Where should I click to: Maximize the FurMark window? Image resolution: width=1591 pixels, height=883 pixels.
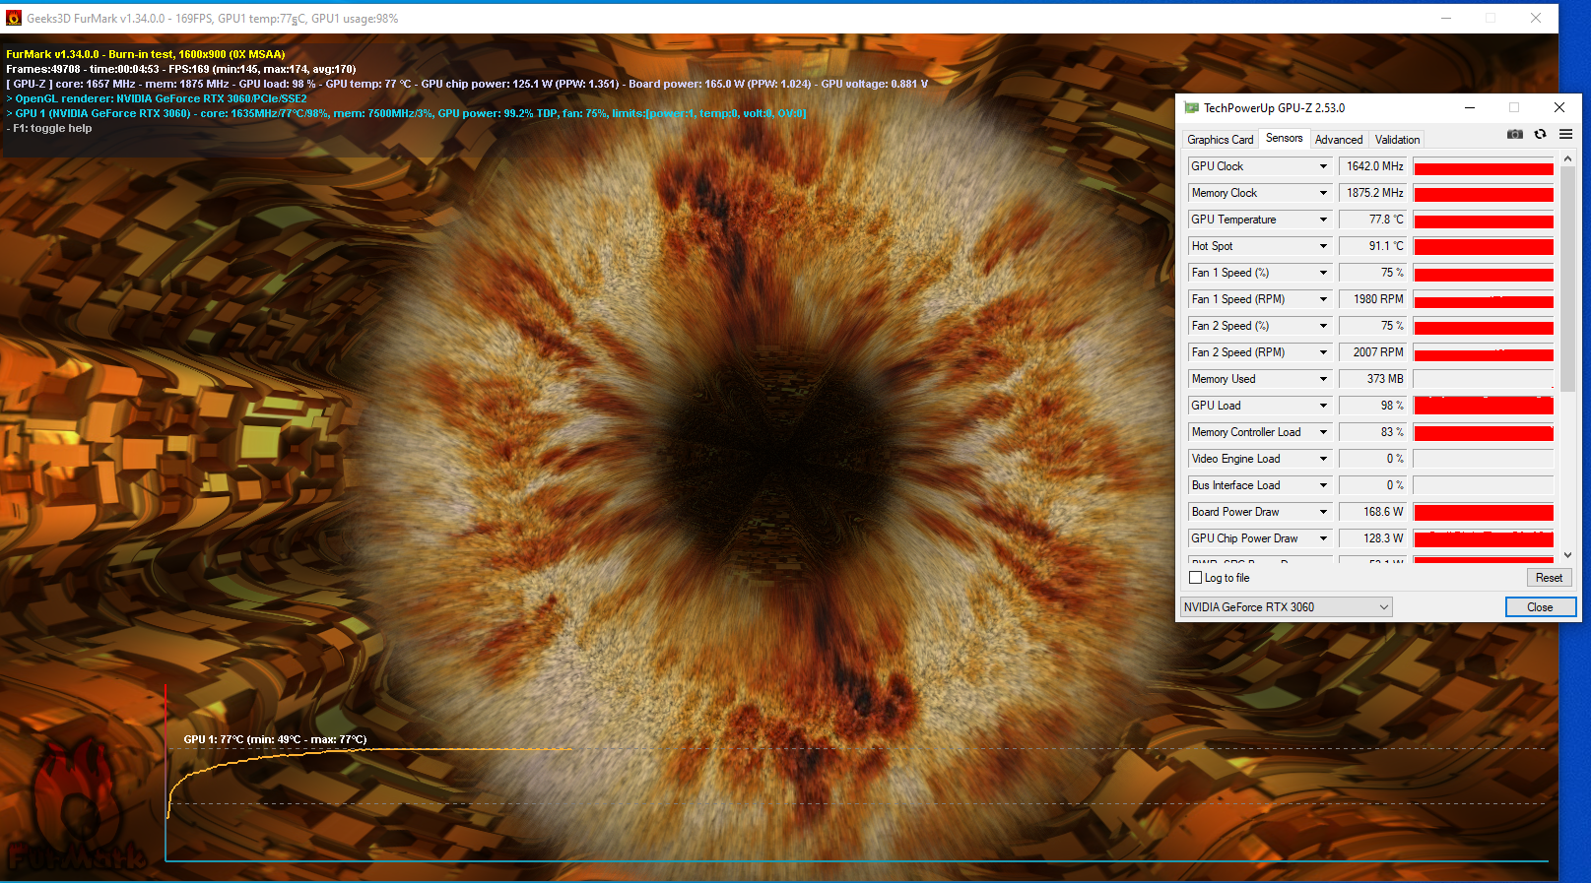[x=1491, y=18]
